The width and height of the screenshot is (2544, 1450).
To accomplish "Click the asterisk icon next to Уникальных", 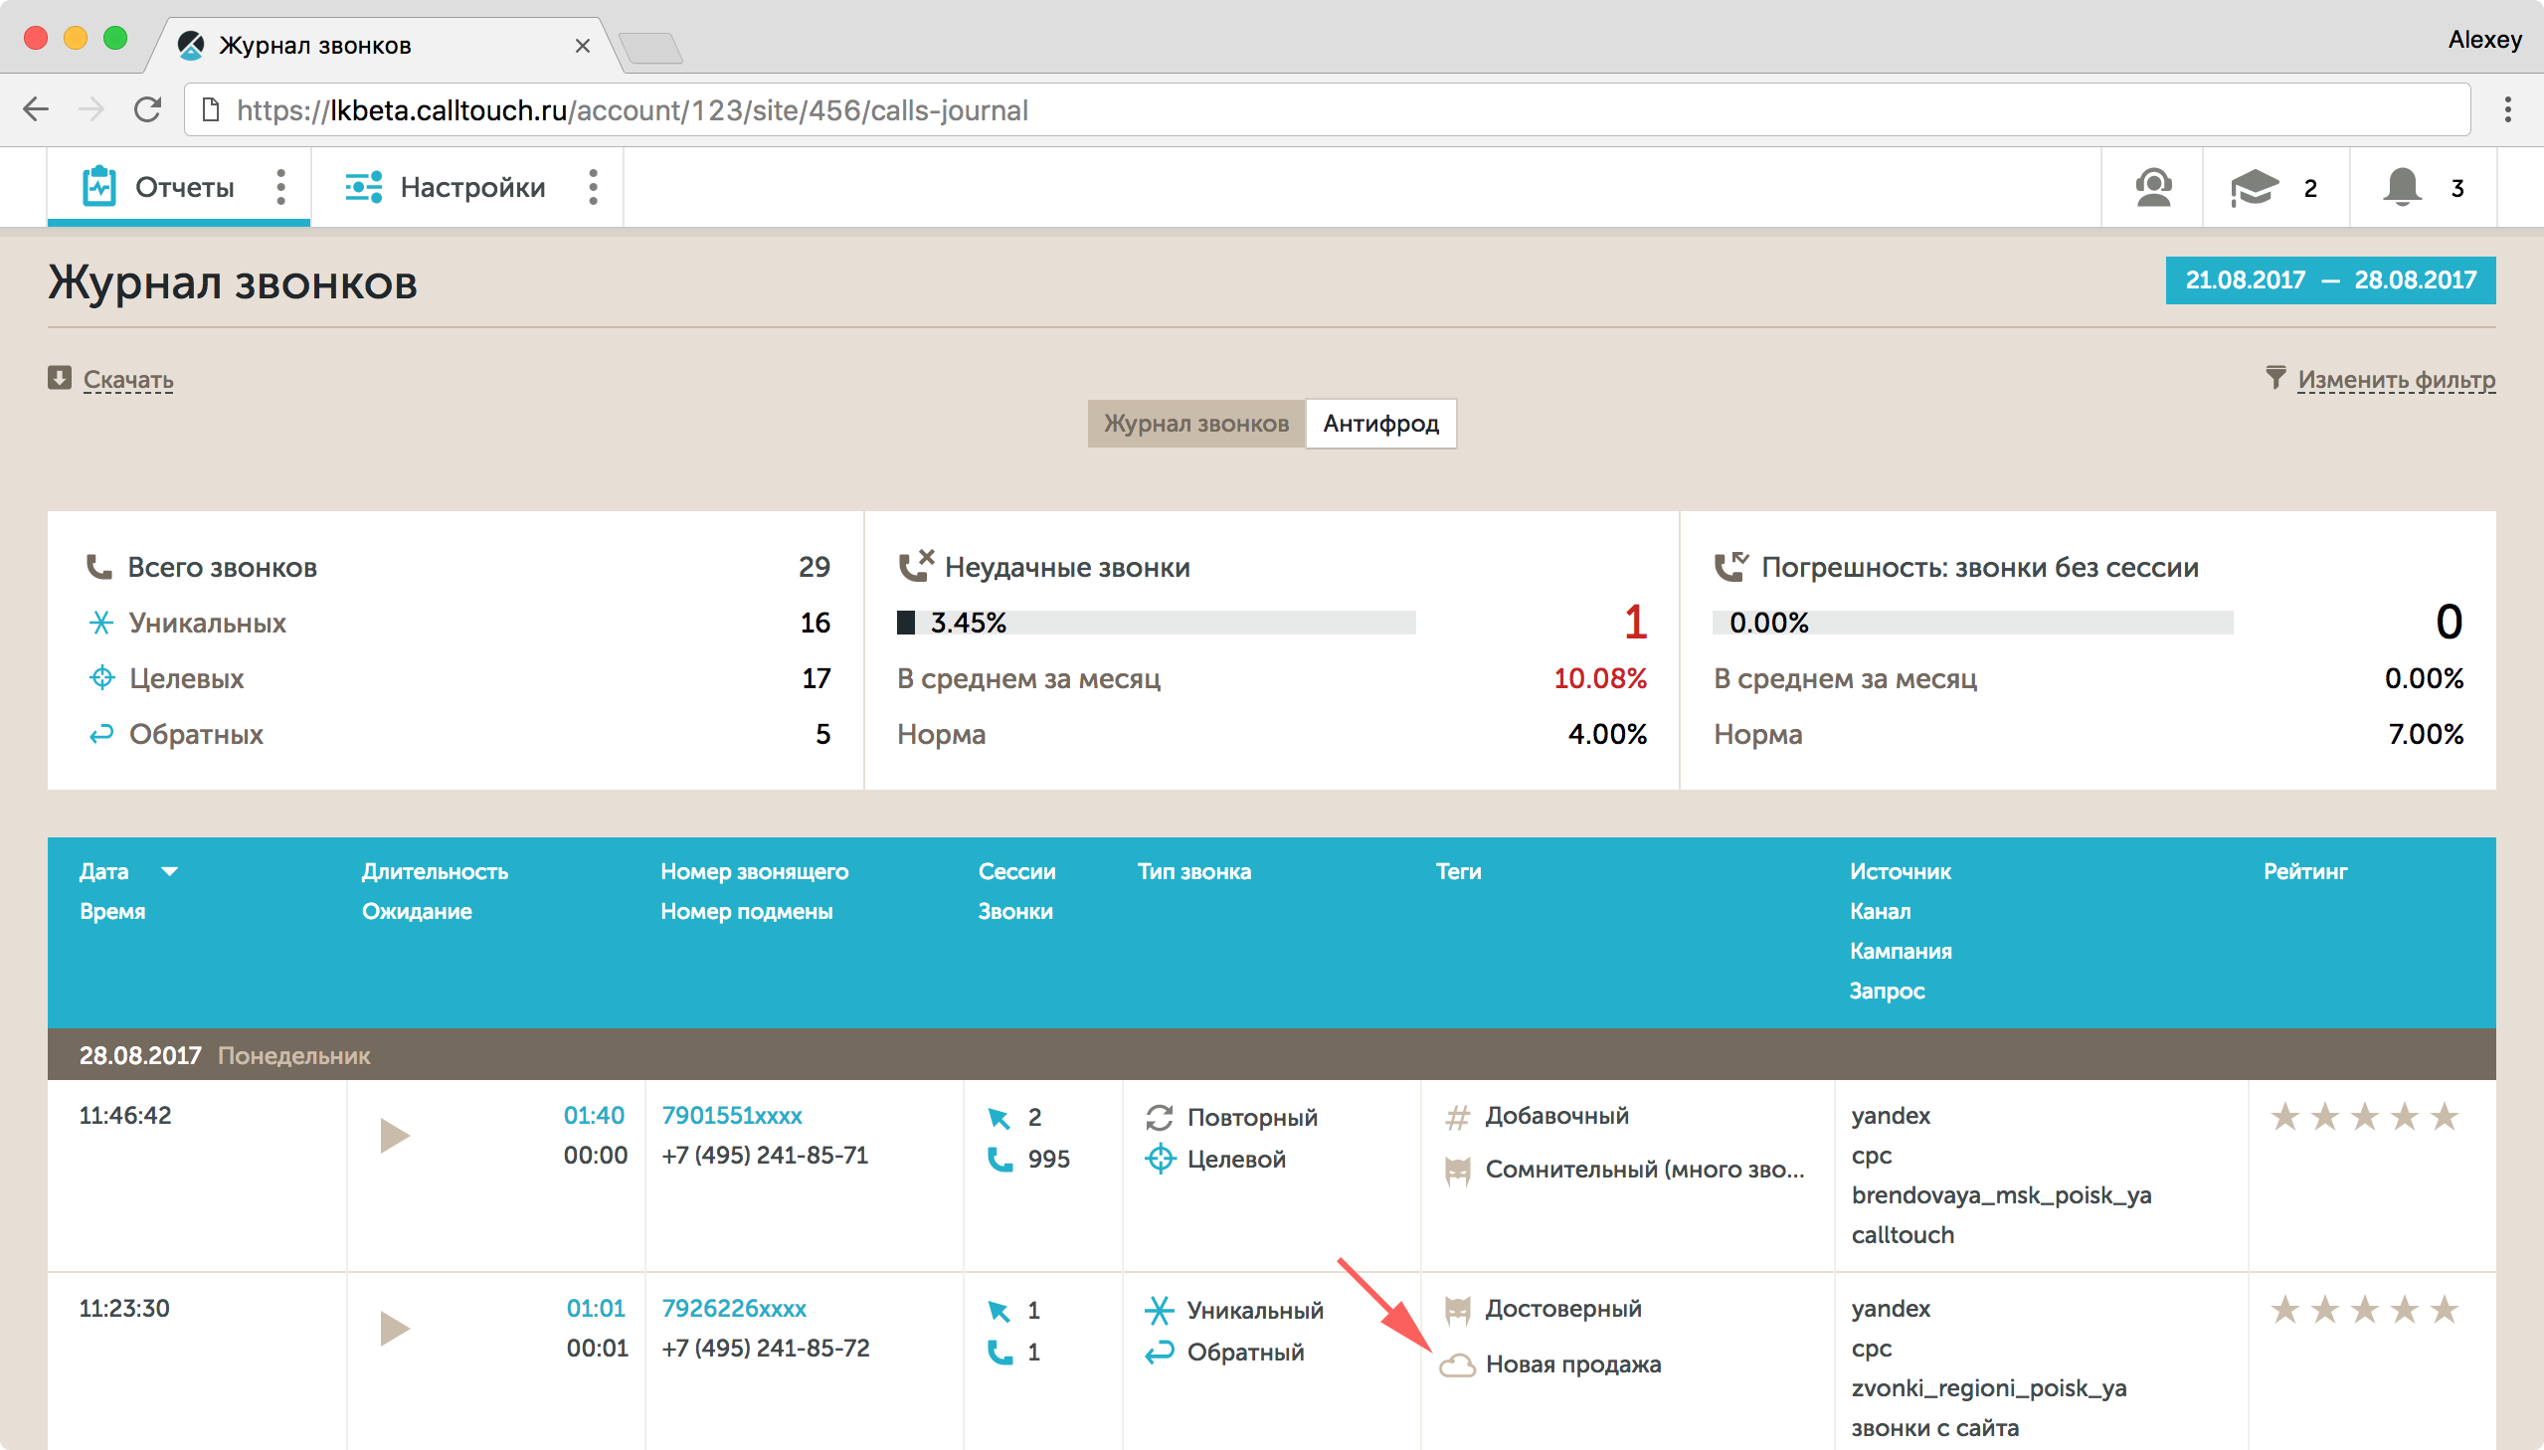I will coord(100,623).
